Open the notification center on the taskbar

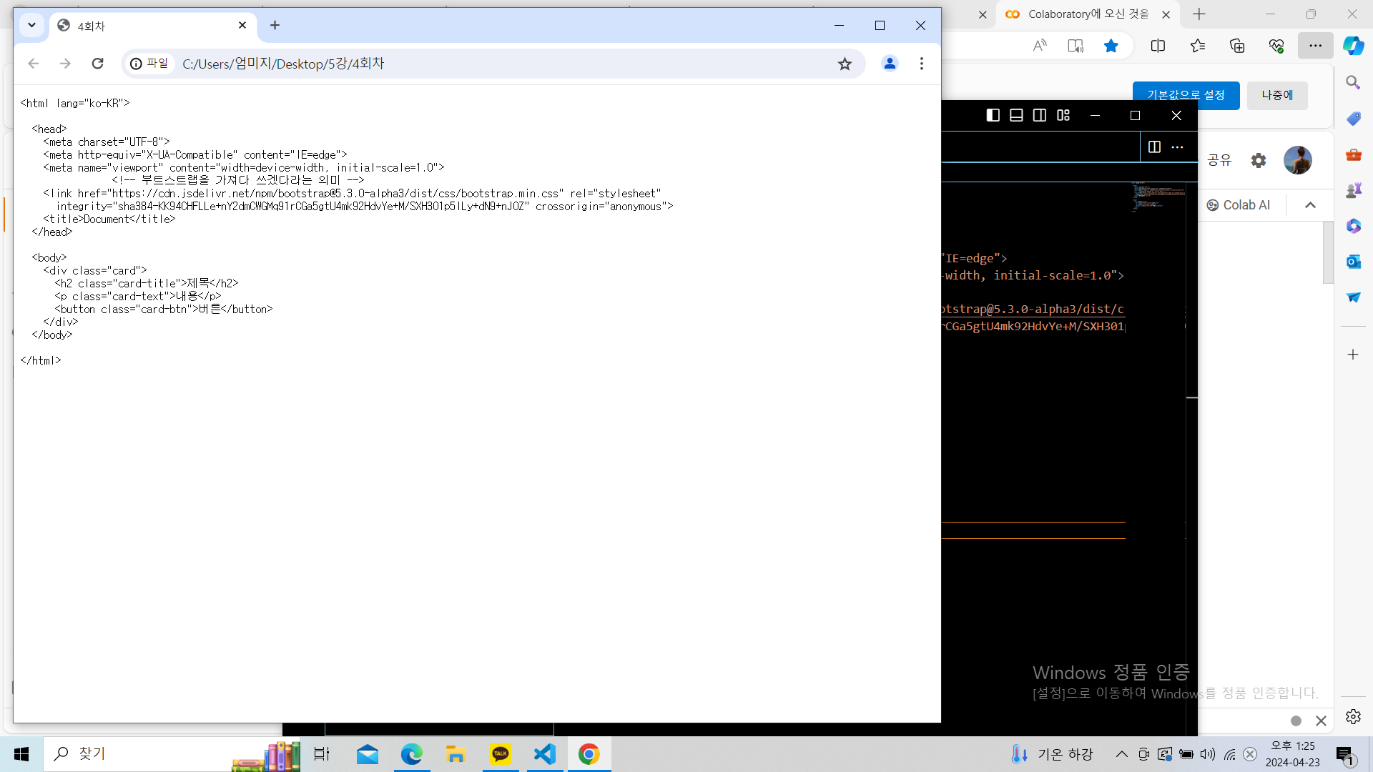coord(1344,754)
